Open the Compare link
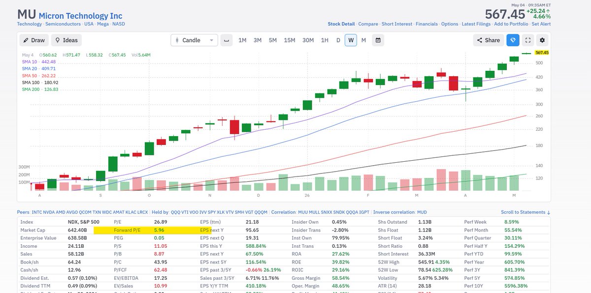This screenshot has width=591, height=293. 368,24
